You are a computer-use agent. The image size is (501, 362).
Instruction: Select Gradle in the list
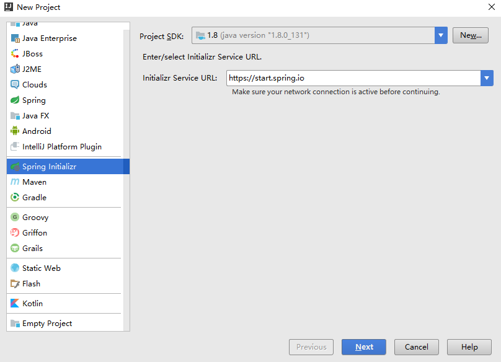tap(65, 198)
